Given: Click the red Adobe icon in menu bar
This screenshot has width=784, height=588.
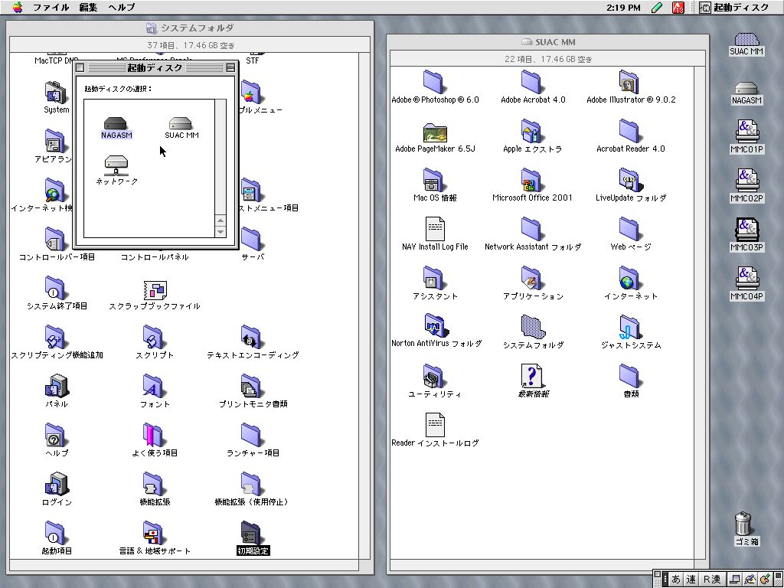Looking at the screenshot, I should point(678,7).
